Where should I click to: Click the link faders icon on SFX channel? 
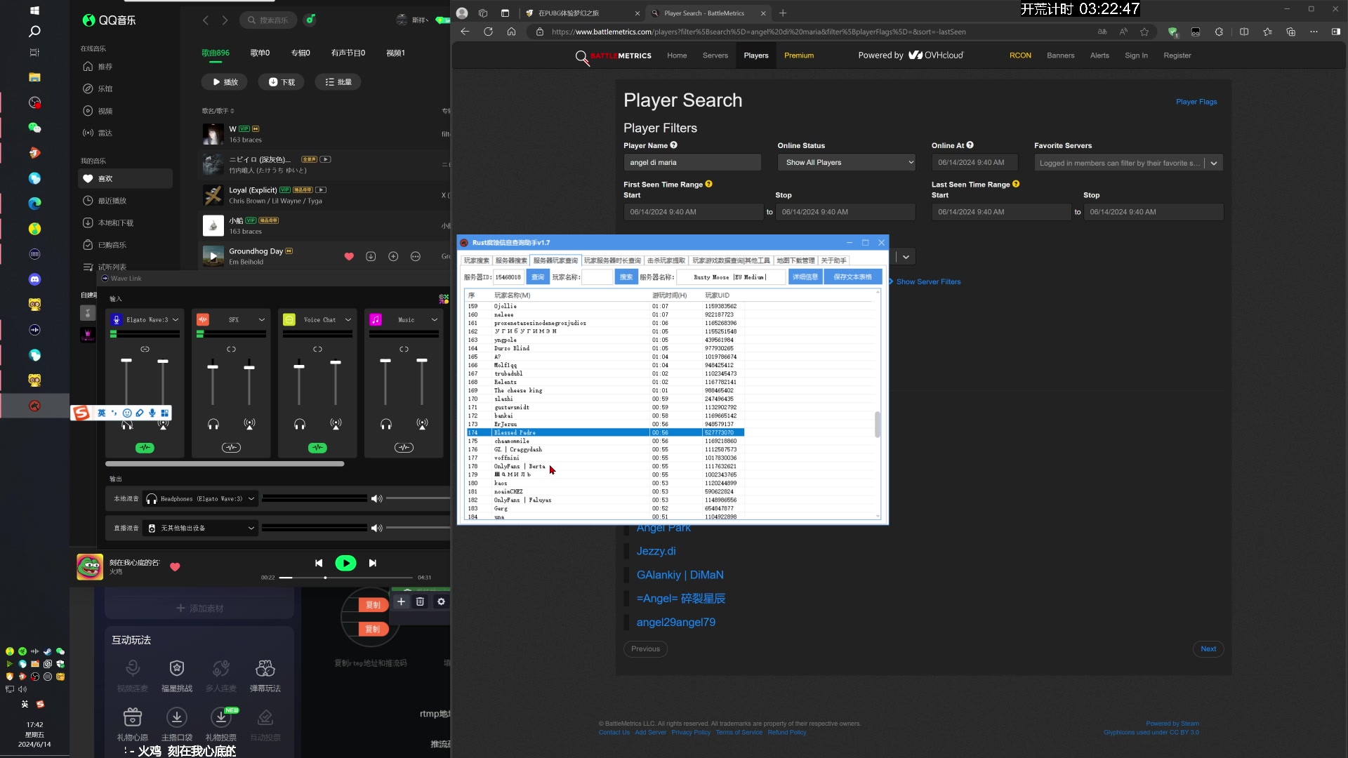tap(231, 350)
